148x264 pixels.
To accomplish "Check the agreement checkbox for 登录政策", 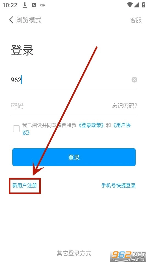I will click(16, 129).
